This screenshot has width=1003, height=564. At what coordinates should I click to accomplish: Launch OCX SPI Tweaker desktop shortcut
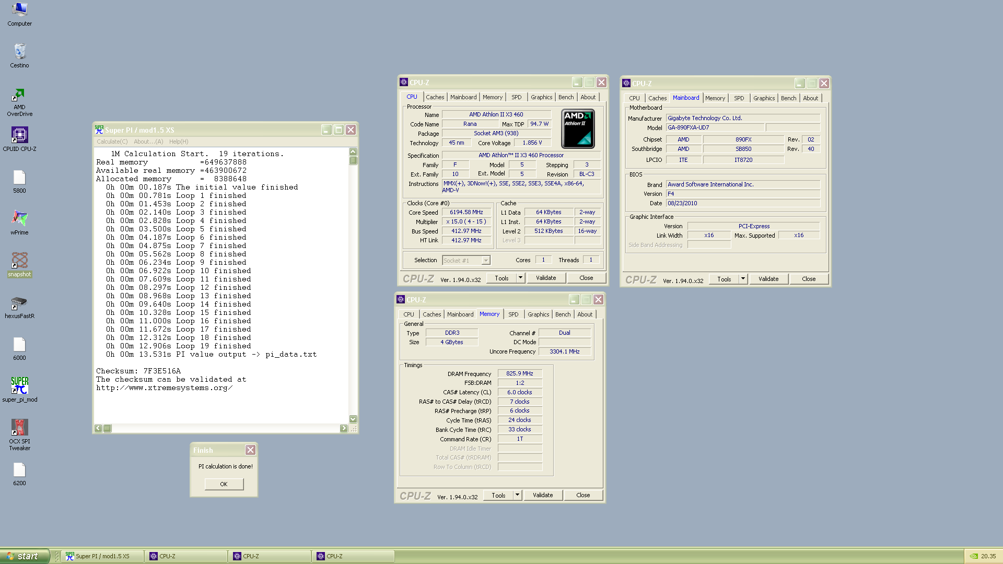[x=19, y=434]
